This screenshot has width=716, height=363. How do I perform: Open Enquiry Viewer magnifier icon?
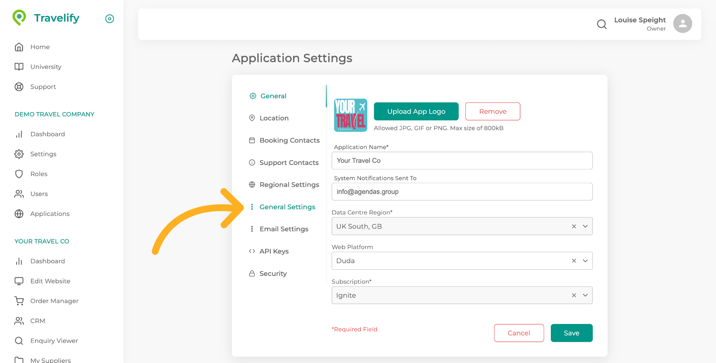19,341
